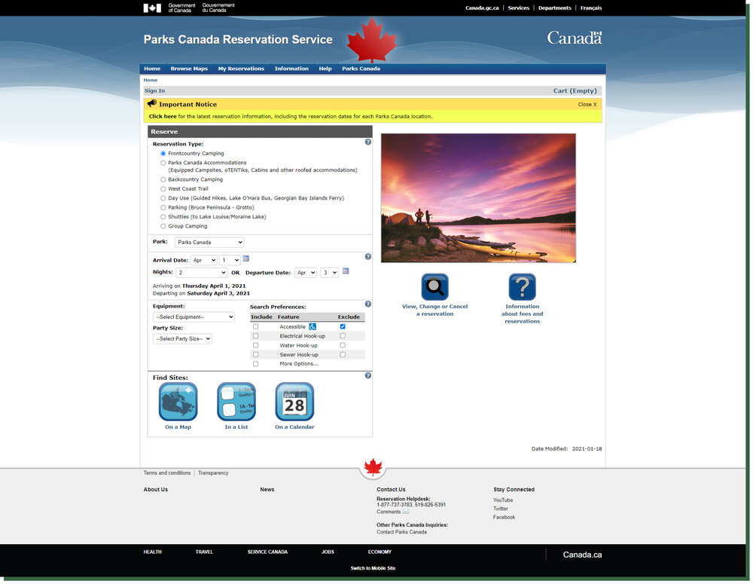753x584 pixels.
Task: Check Exclude for Electrical Hook-up
Action: click(343, 336)
